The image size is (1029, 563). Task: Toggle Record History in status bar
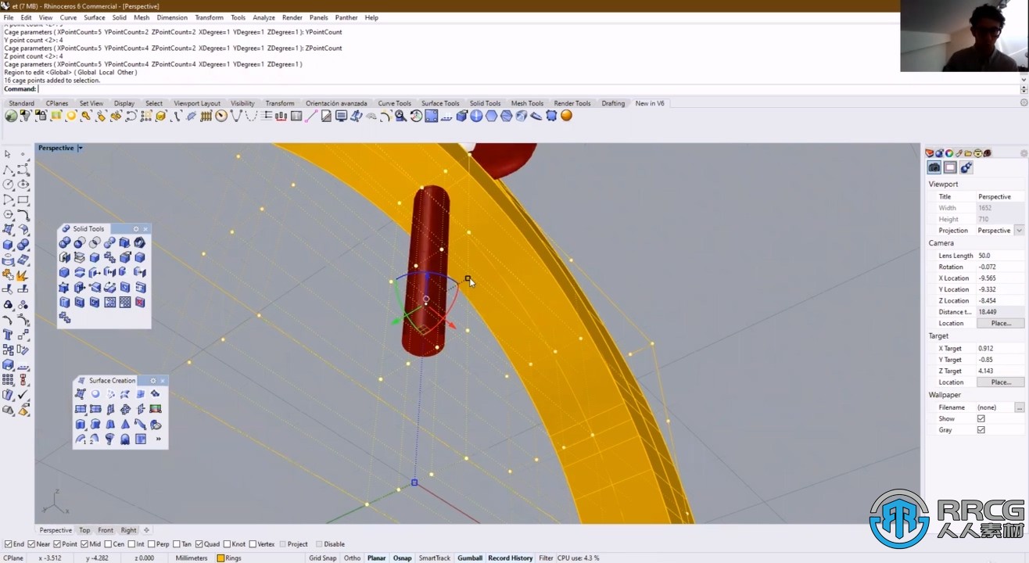pos(510,558)
